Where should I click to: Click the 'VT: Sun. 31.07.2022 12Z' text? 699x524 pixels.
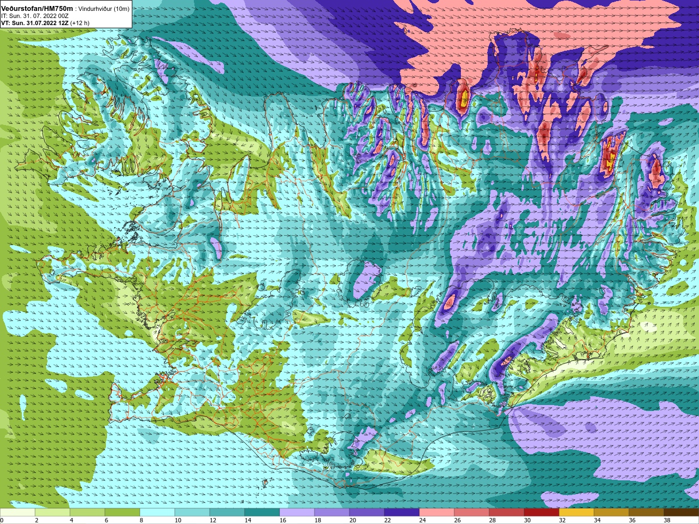pos(35,23)
